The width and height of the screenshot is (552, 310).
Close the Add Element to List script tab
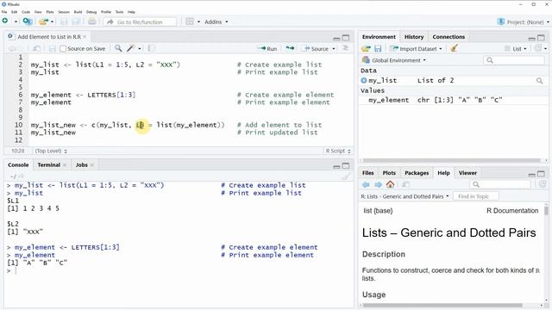(85, 36)
